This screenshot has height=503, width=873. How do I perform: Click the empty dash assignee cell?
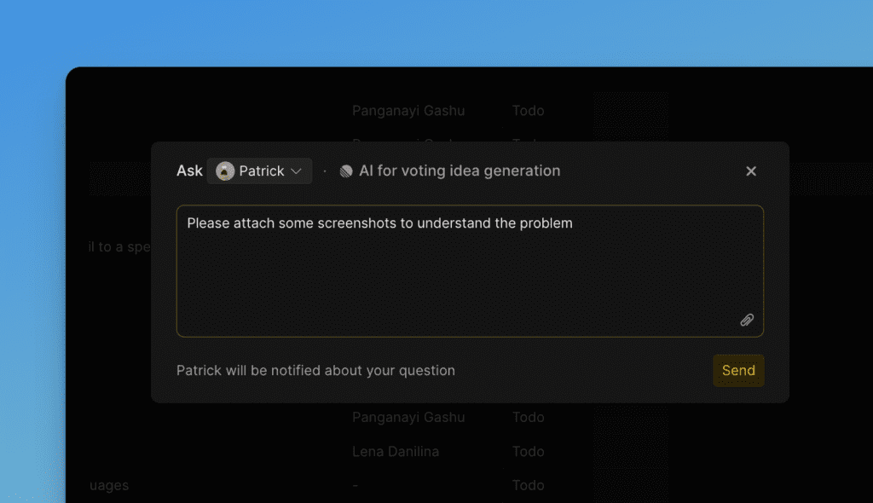tap(356, 486)
